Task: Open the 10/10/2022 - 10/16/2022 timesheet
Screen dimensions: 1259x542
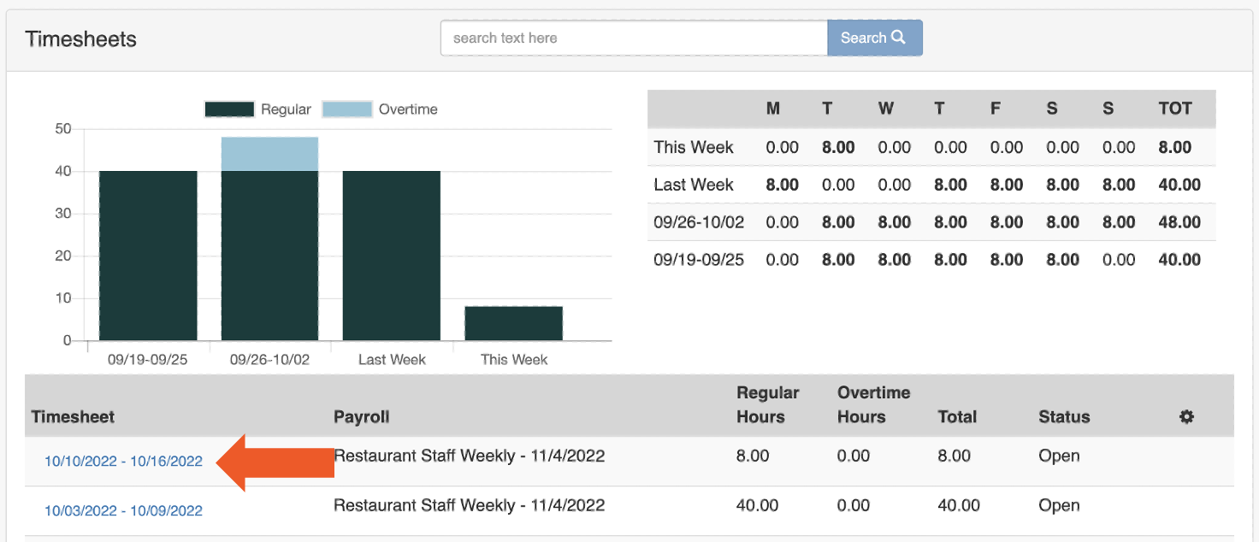Action: click(x=122, y=461)
